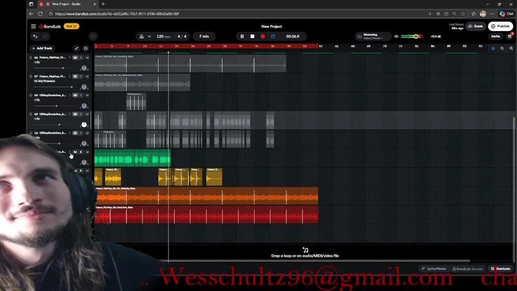This screenshot has height=291, width=517.
Task: Mute track 07 Future_HipHop
Action: (75, 76)
